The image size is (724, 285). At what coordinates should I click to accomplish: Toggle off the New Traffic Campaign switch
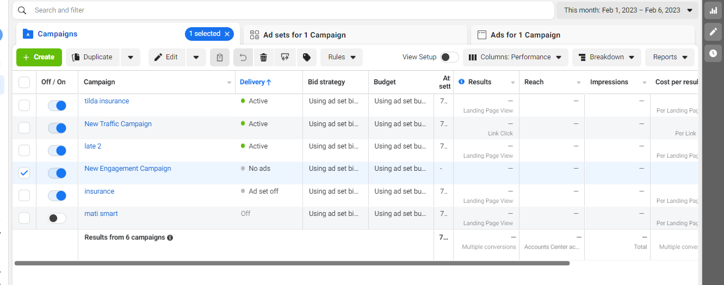tap(57, 128)
